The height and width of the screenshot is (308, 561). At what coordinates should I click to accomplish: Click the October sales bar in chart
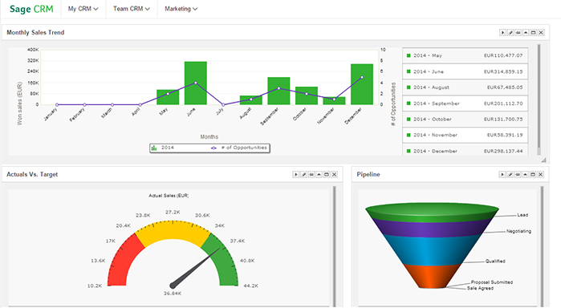point(307,95)
